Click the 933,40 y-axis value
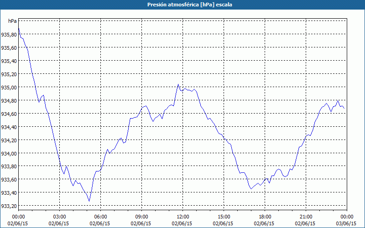The width and height of the screenshot is (365, 228). pyautogui.click(x=9, y=192)
